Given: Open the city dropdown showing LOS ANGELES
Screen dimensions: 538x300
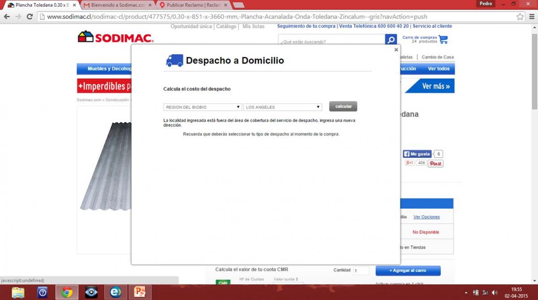Looking at the screenshot, I should 283,107.
